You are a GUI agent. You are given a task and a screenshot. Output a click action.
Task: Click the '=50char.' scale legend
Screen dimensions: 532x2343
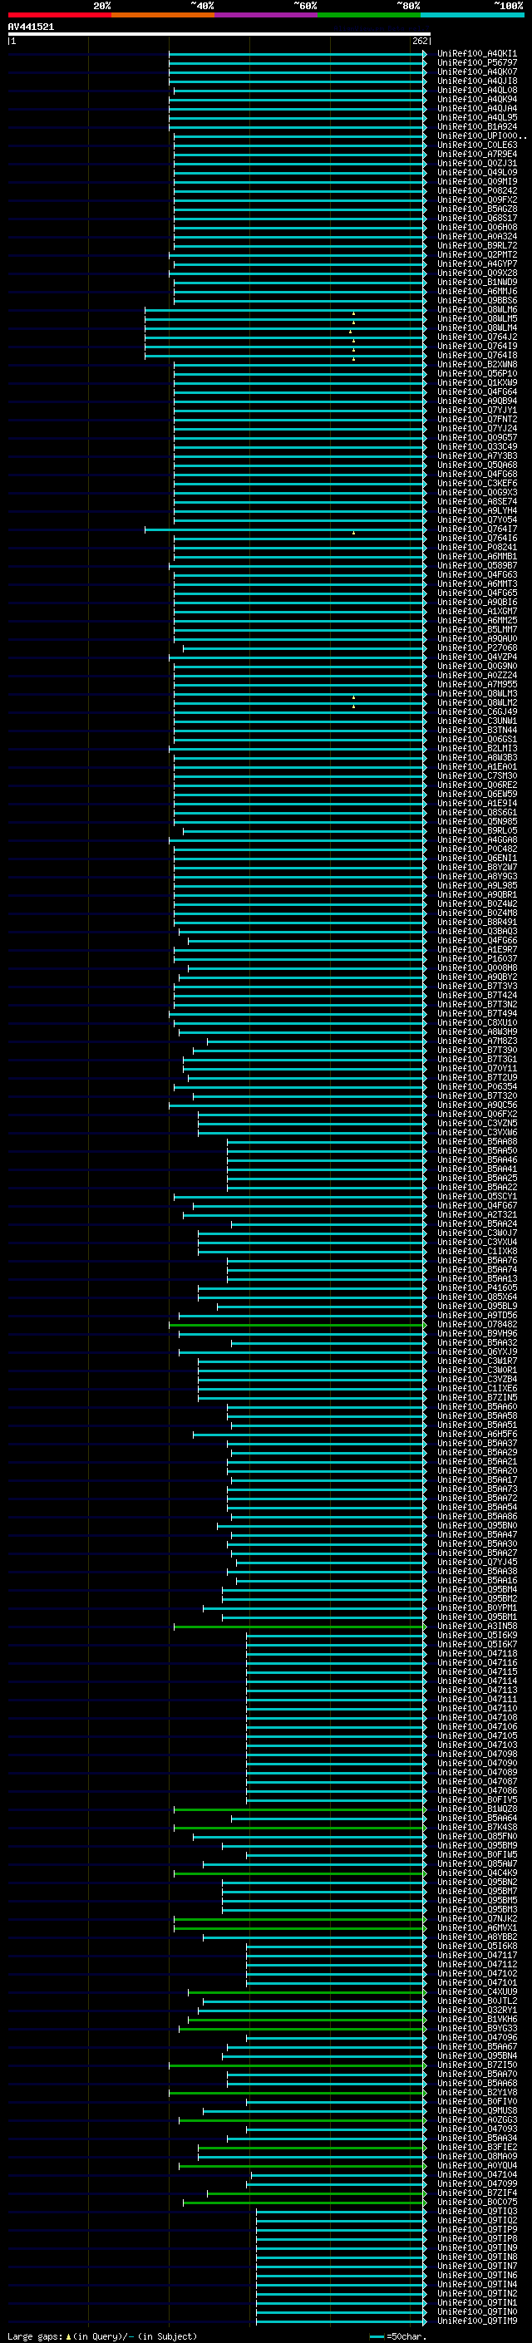(x=406, y=2336)
